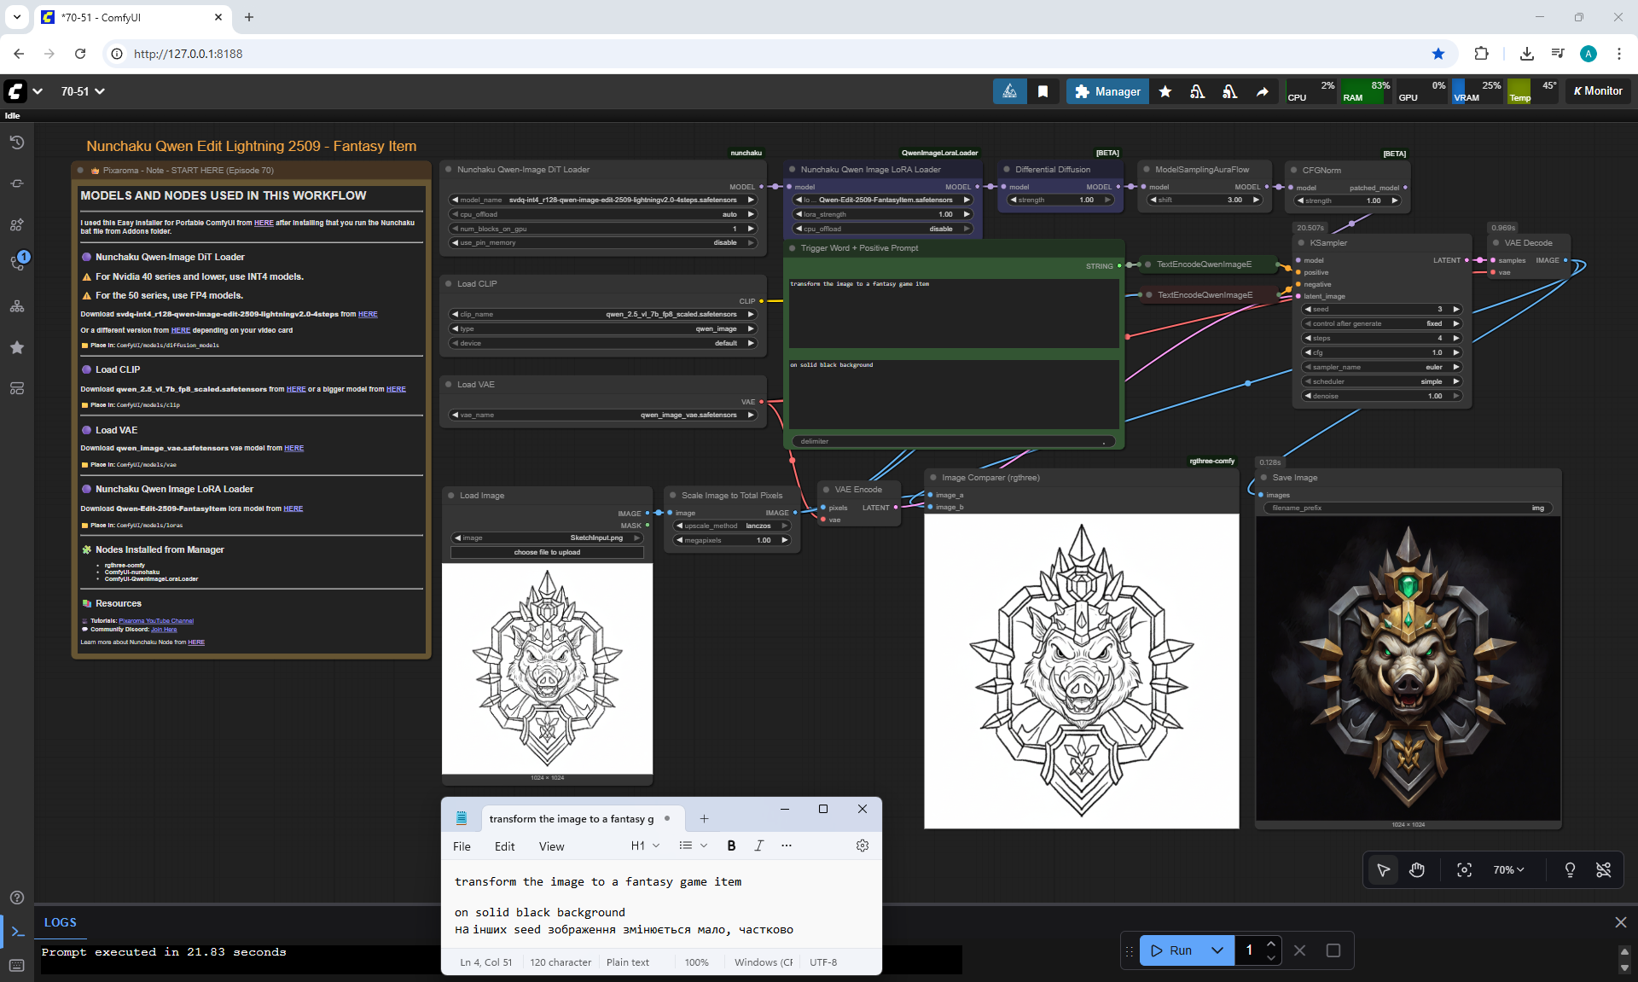Toggle the console terminal icon at bottom left
Image resolution: width=1638 pixels, height=982 pixels.
17,932
